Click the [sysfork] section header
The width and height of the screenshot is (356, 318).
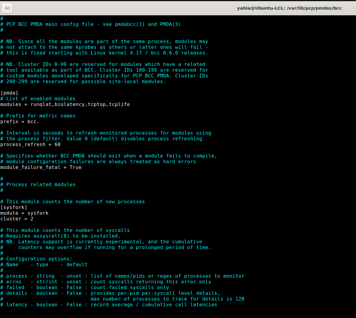14,207
